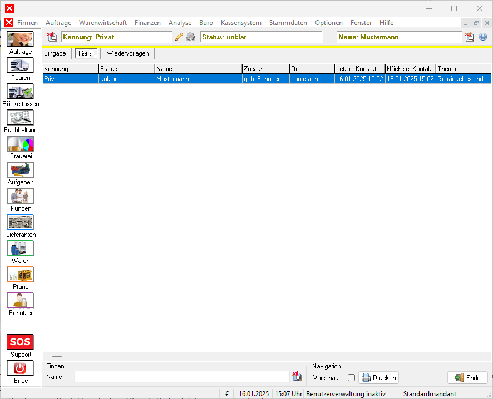Click the blue help question mark icon
The width and height of the screenshot is (493, 399).
coord(483,37)
